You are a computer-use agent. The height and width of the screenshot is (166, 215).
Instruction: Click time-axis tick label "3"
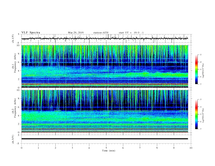pyautogui.click(x=72, y=148)
